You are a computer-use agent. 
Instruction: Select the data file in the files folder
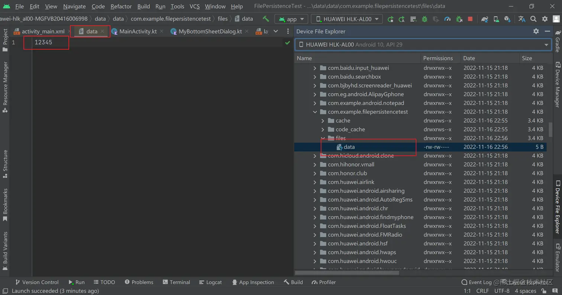coord(349,147)
